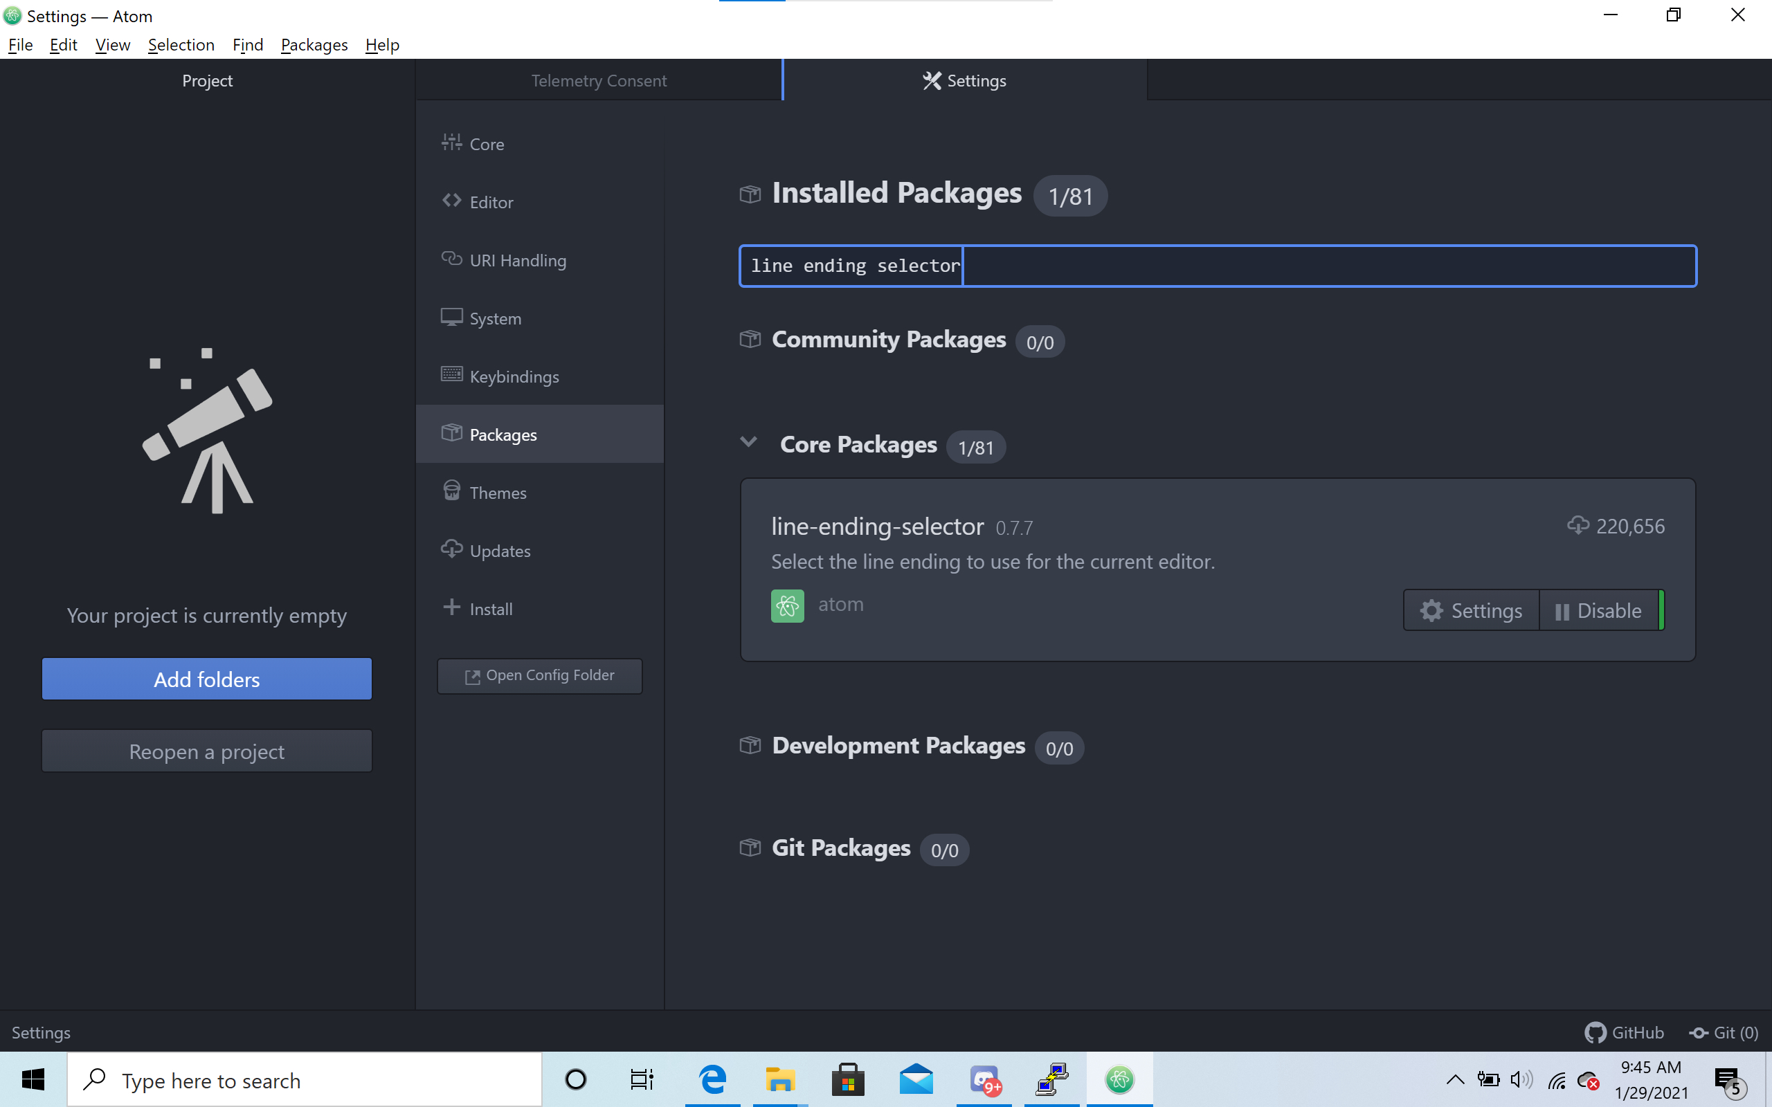Image resolution: width=1772 pixels, height=1107 pixels.
Task: Click the package filter input field
Action: (x=1218, y=266)
